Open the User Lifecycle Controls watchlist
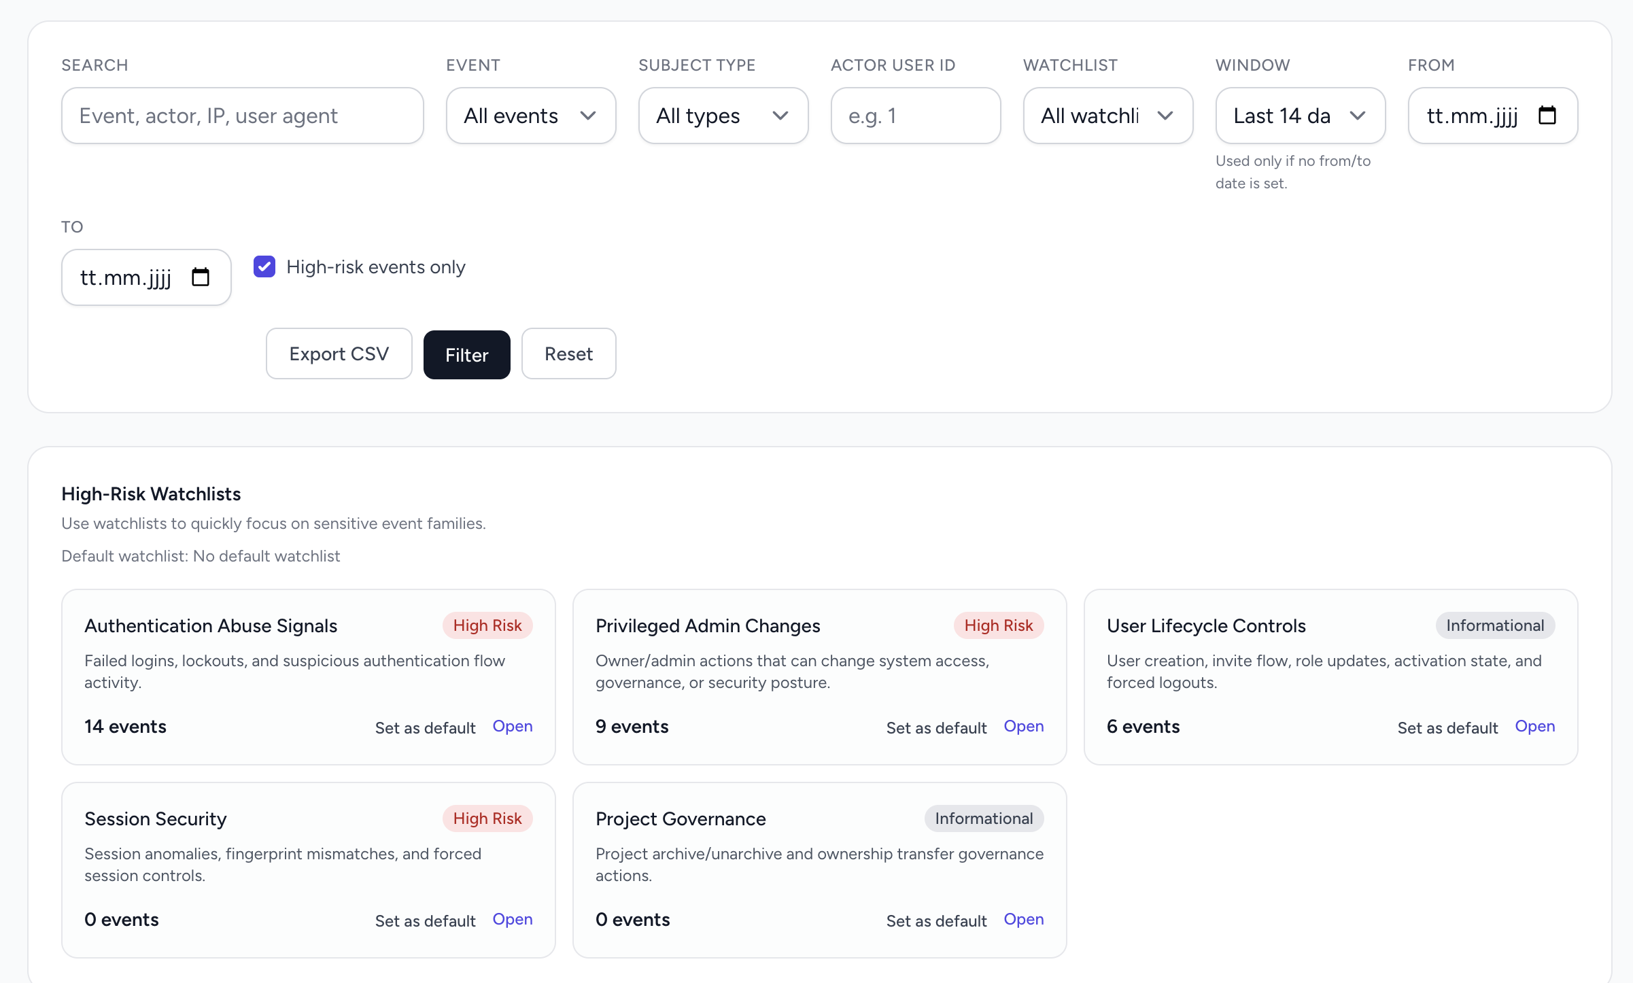 point(1535,726)
